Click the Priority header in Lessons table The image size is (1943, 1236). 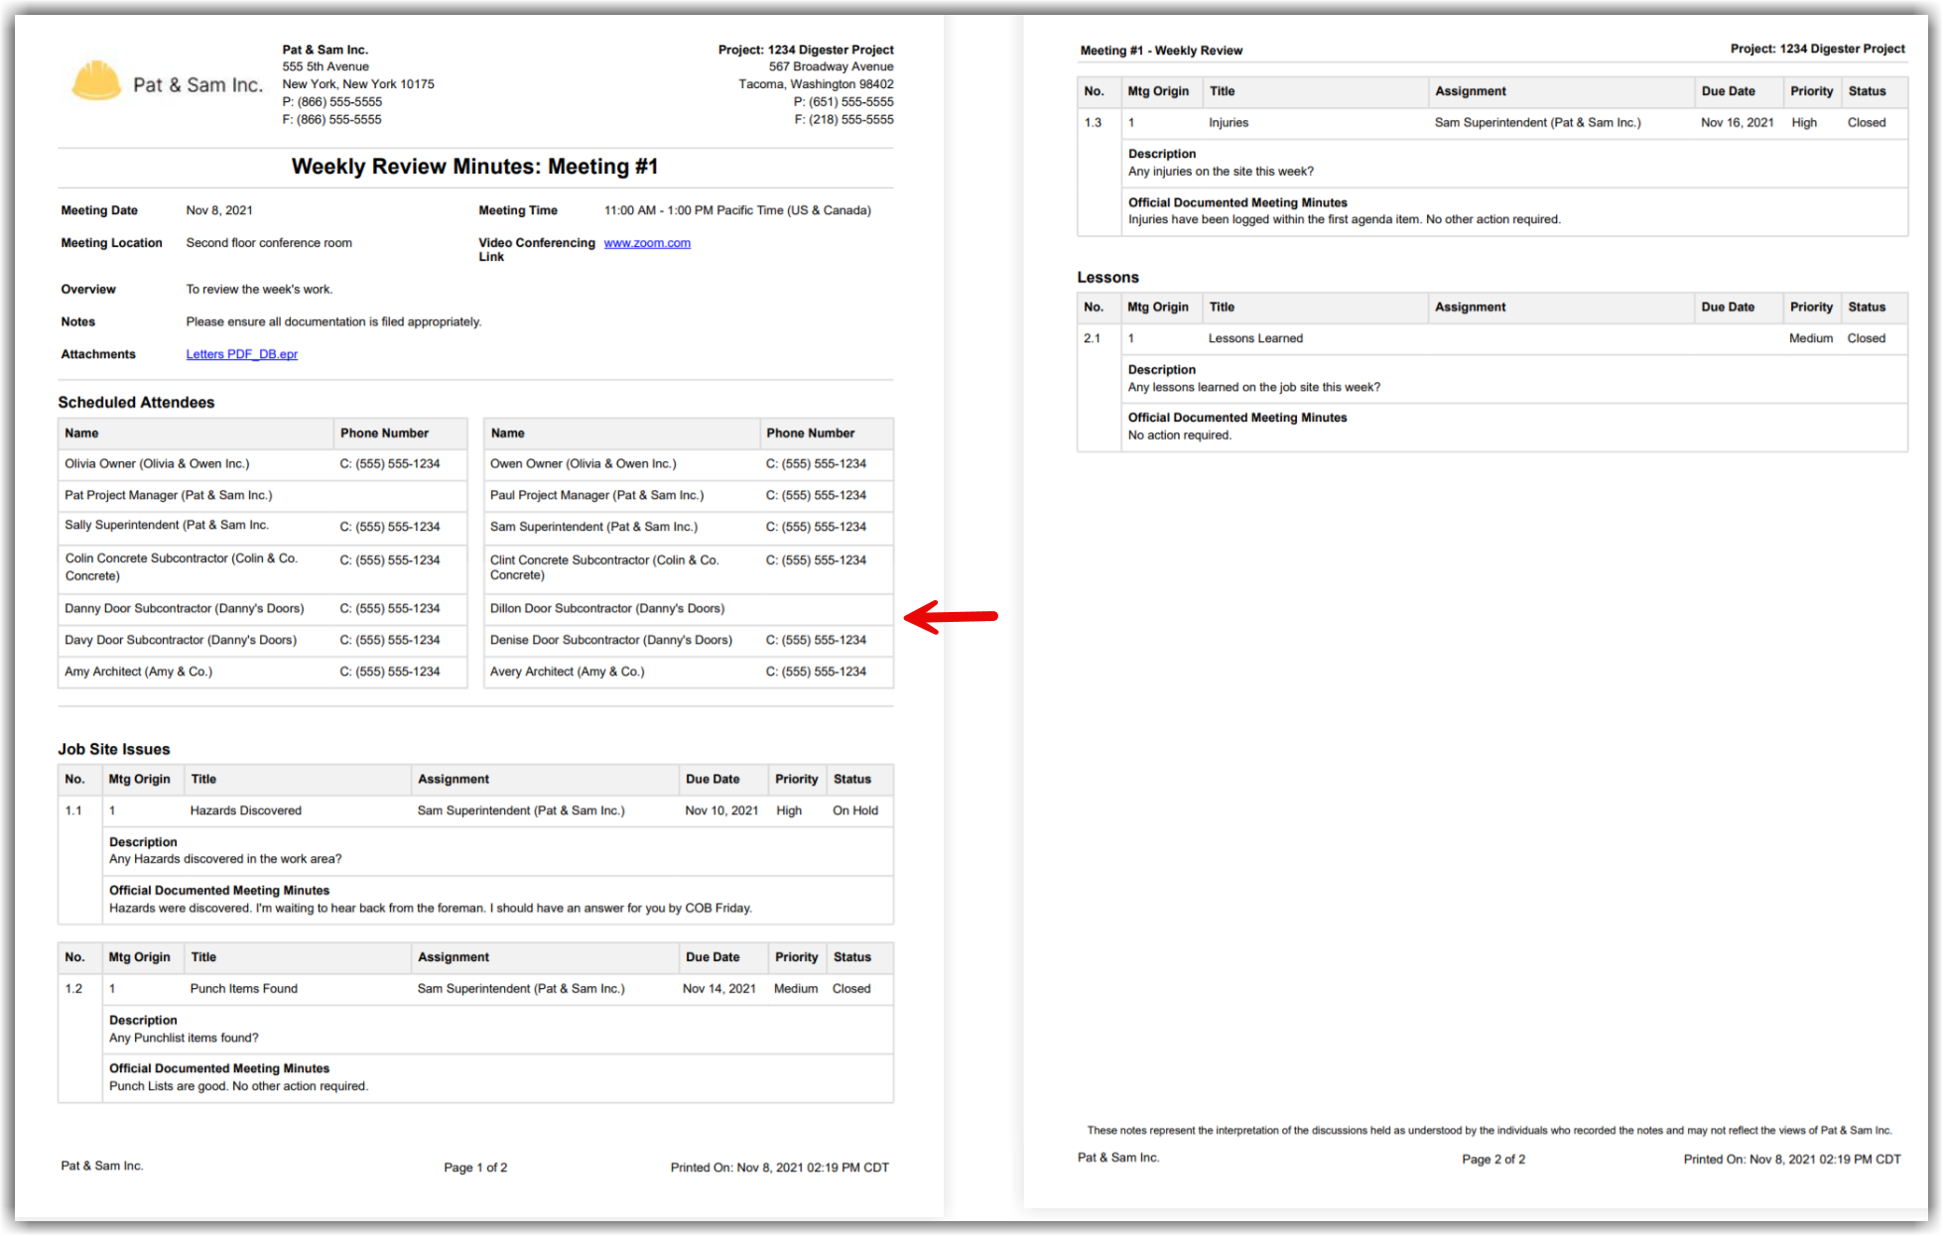[1810, 307]
